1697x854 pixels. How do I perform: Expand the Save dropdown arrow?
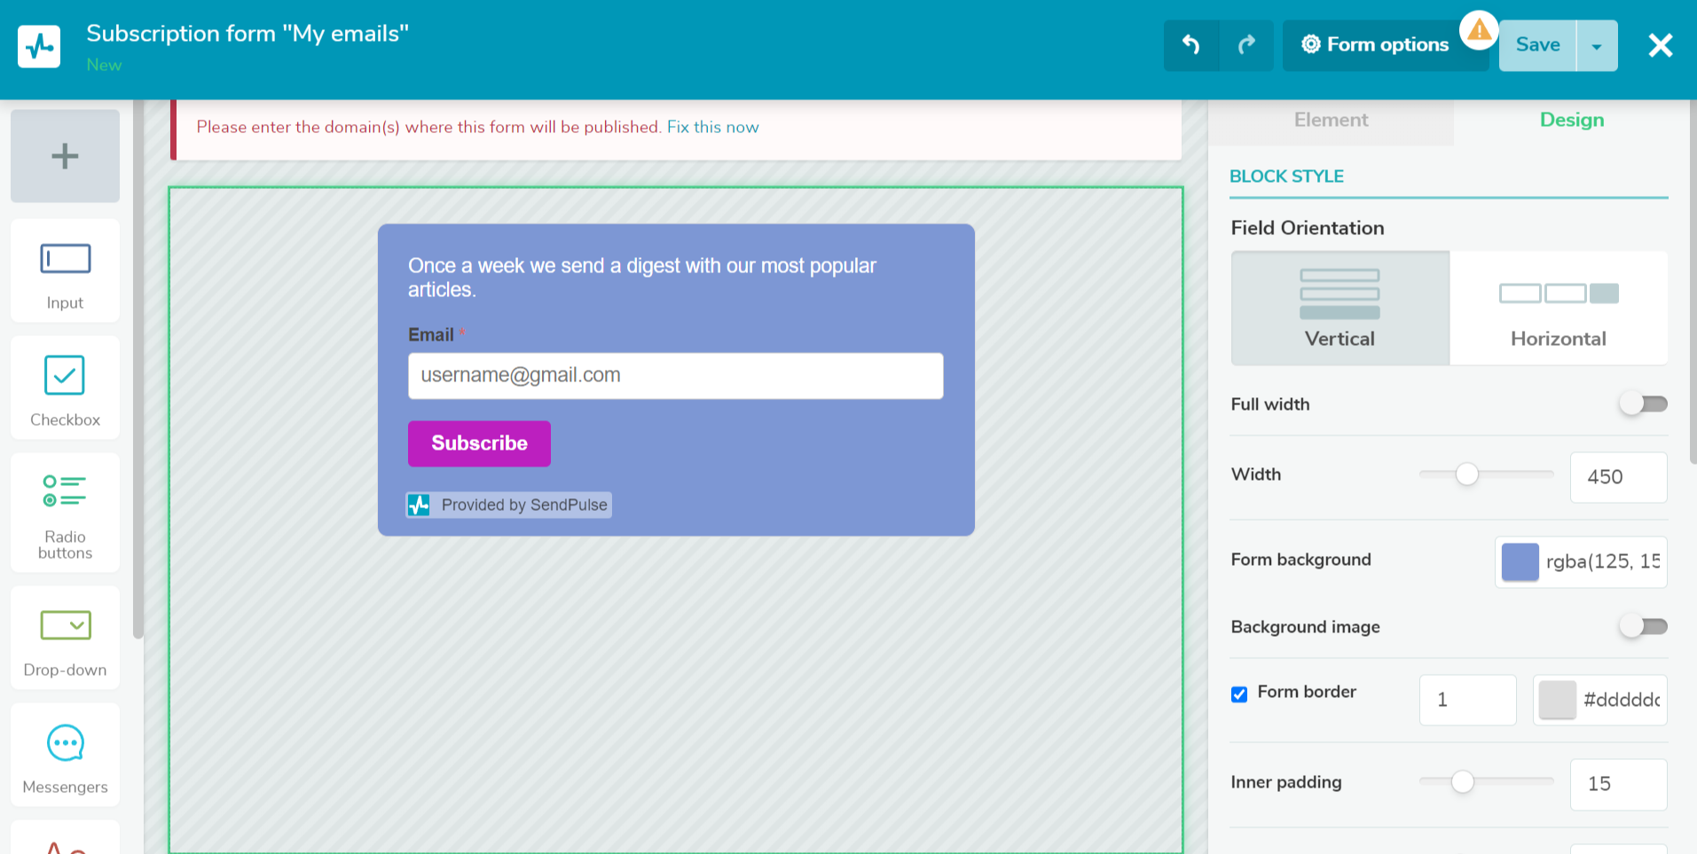(x=1597, y=46)
